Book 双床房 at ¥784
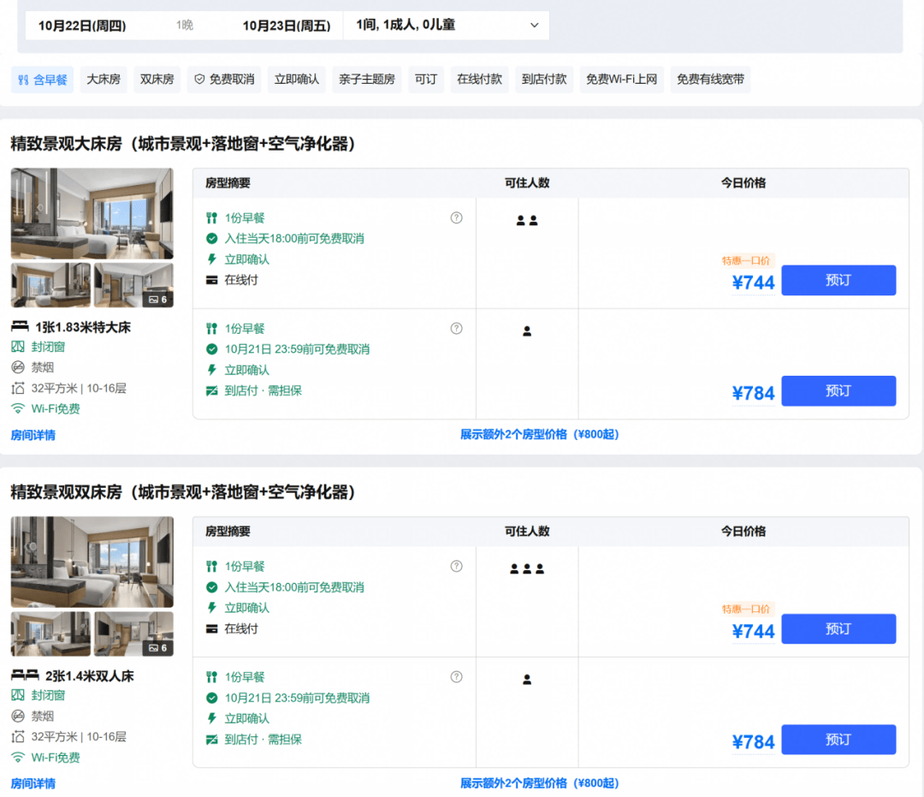The width and height of the screenshot is (924, 797). click(838, 740)
